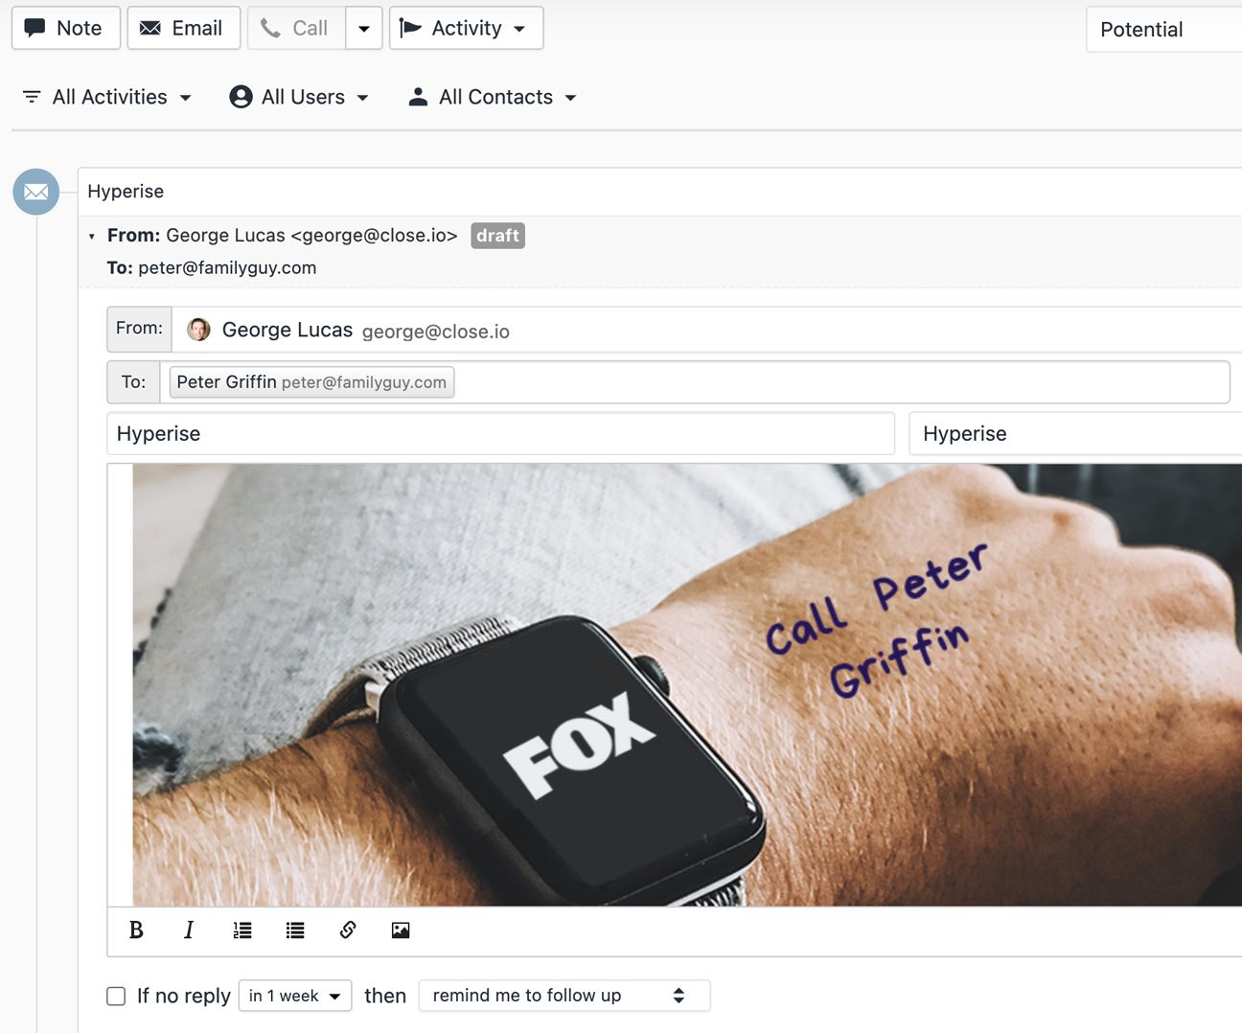Insert a bulleted list

point(295,930)
